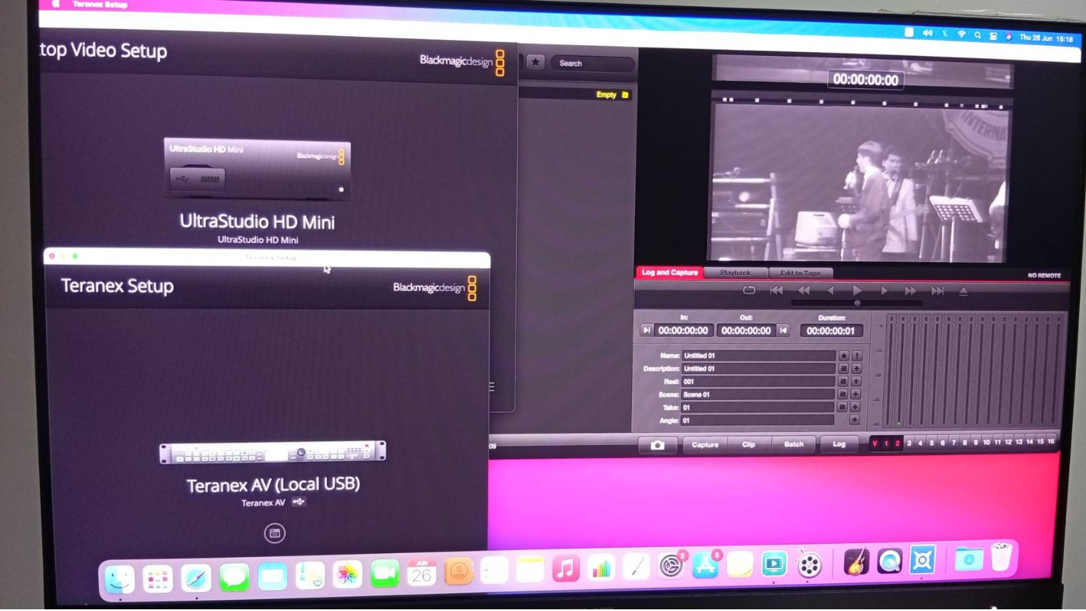The height and width of the screenshot is (611, 1086).
Task: Mark the In point
Action: [x=647, y=330]
